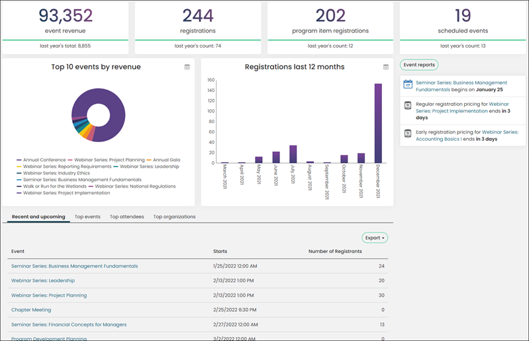
Task: Open the Top organizations tab
Action: pos(174,217)
